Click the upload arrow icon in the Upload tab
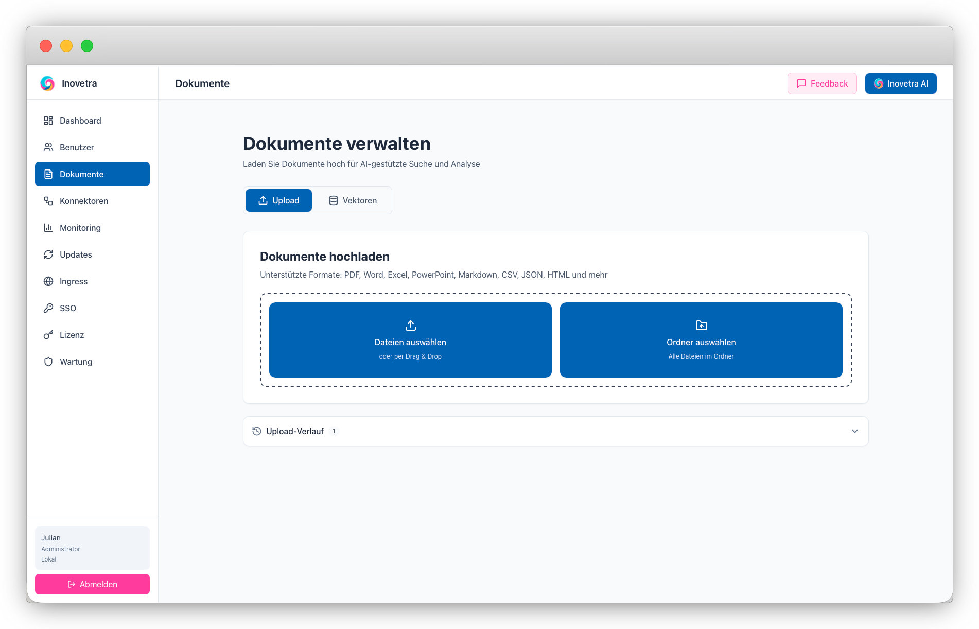Viewport: 979px width, 629px height. 263,200
